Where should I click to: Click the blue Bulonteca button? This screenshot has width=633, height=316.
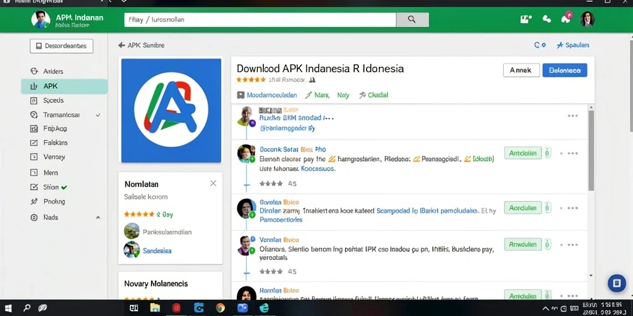point(565,70)
